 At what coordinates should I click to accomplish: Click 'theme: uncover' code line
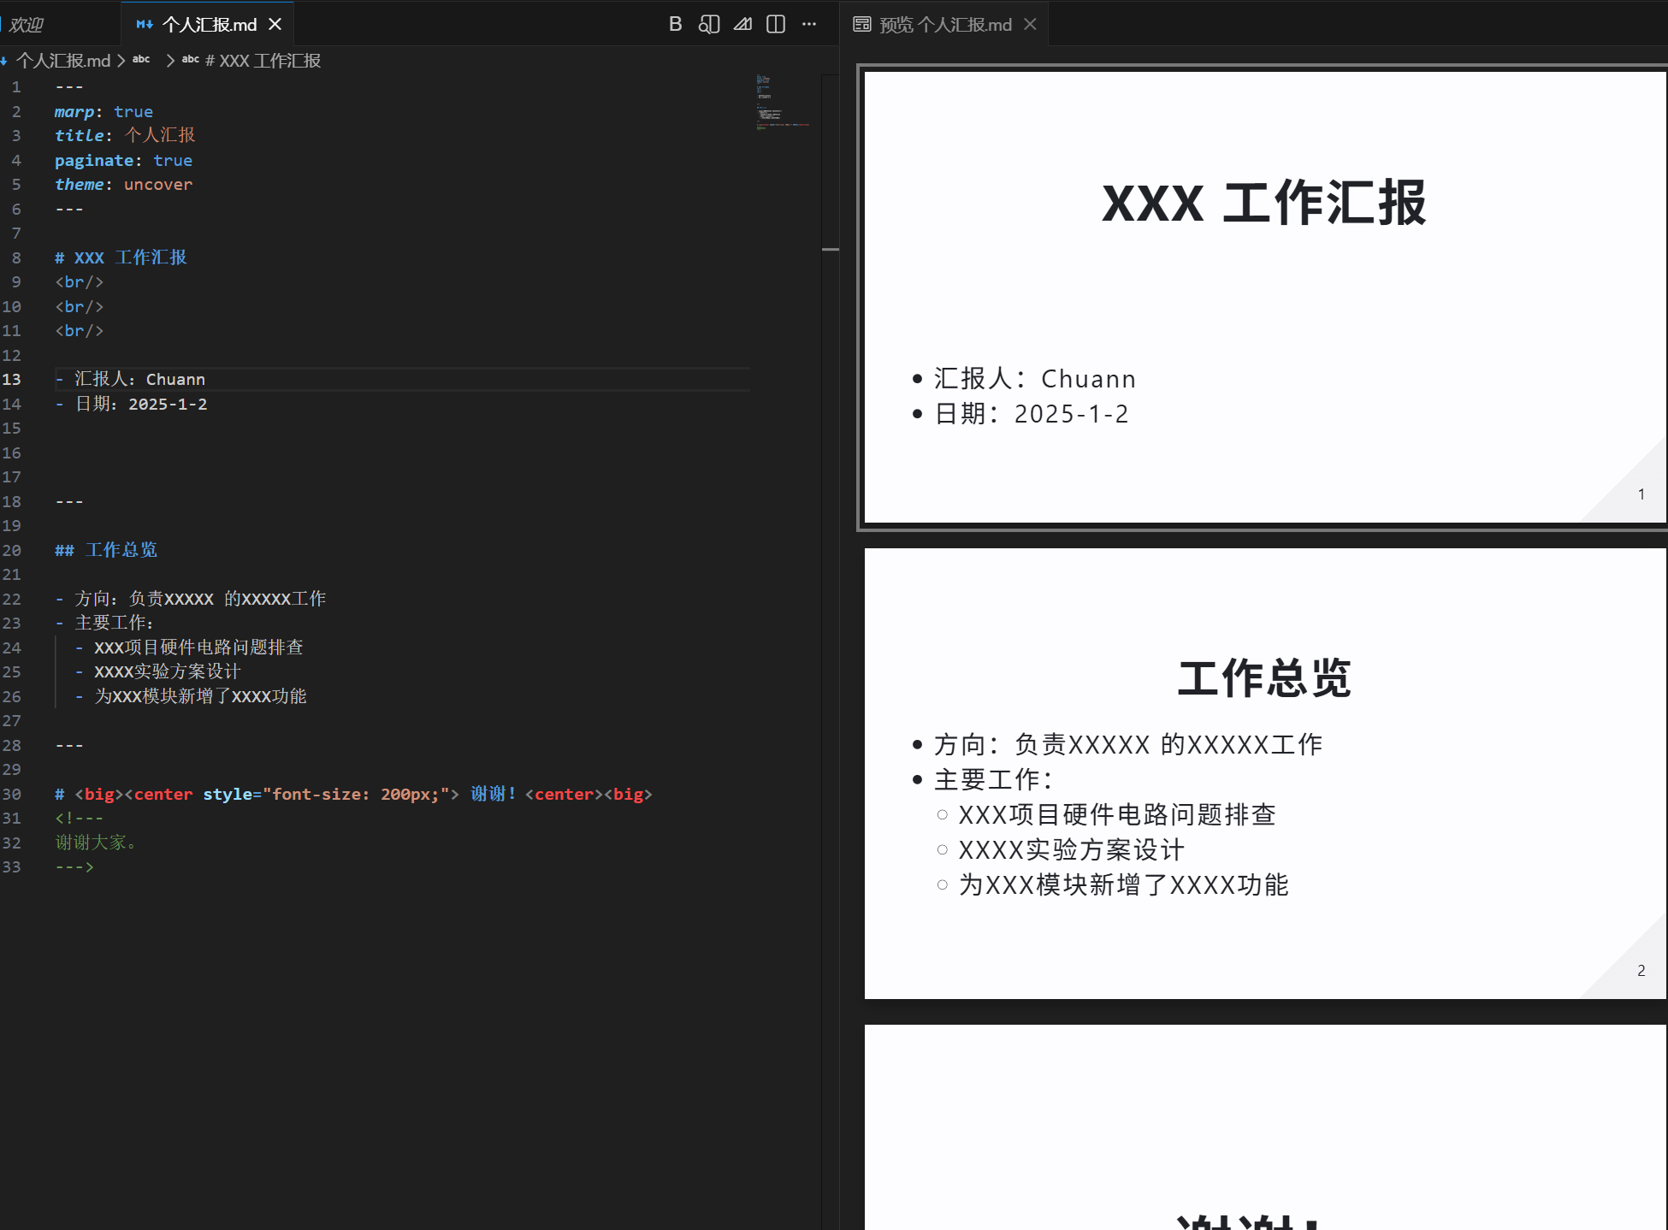pyautogui.click(x=123, y=185)
